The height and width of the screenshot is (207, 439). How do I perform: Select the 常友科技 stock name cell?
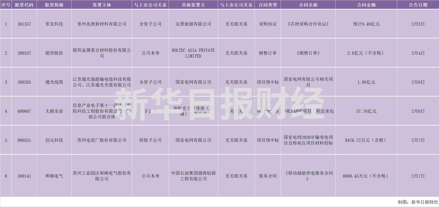[54, 24]
